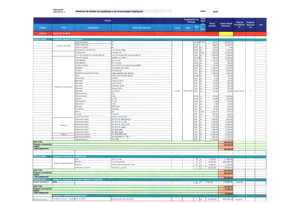Select the 'Tinteiros' group cell
The width and height of the screenshot is (287, 203).
point(64,125)
